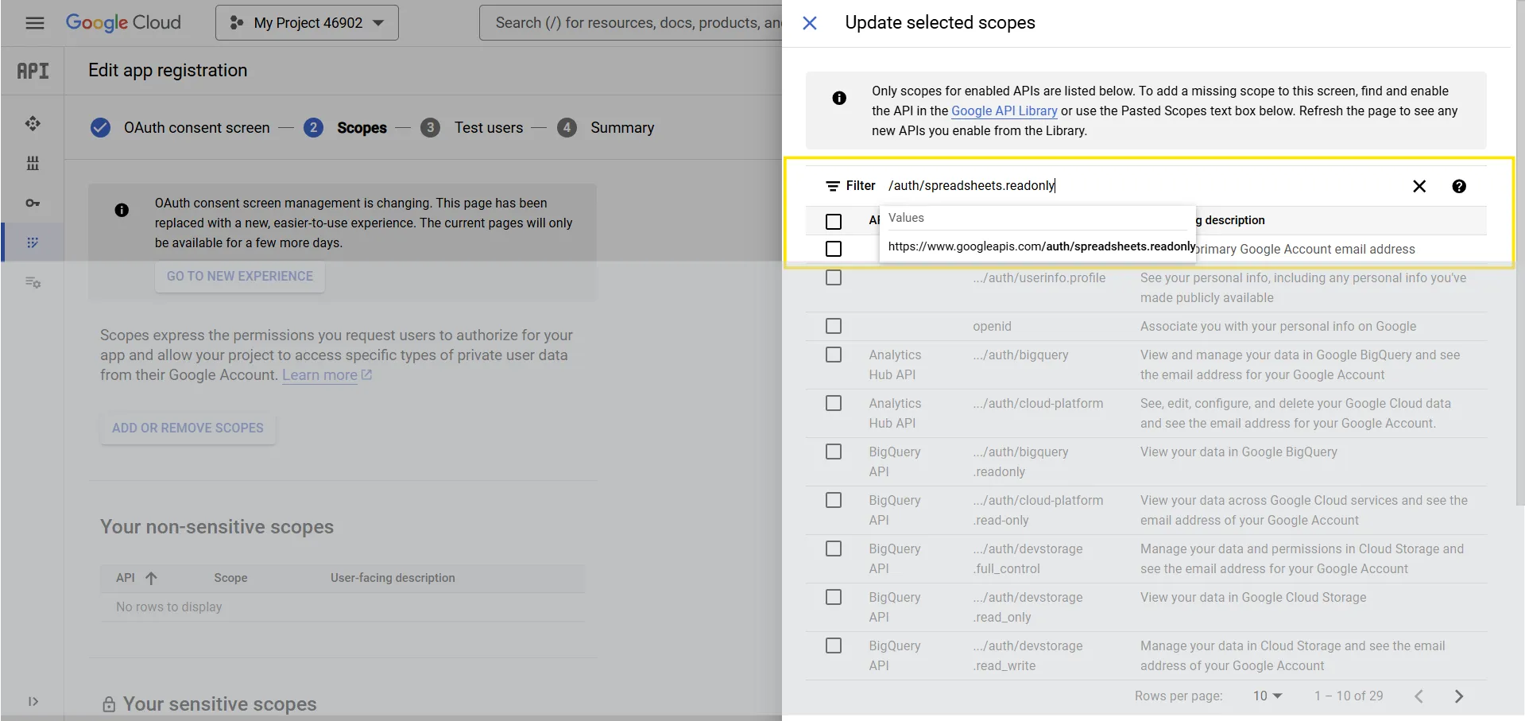Click the Scope column header in non-sensitive table
Image resolution: width=1525 pixels, height=721 pixels.
tap(230, 578)
